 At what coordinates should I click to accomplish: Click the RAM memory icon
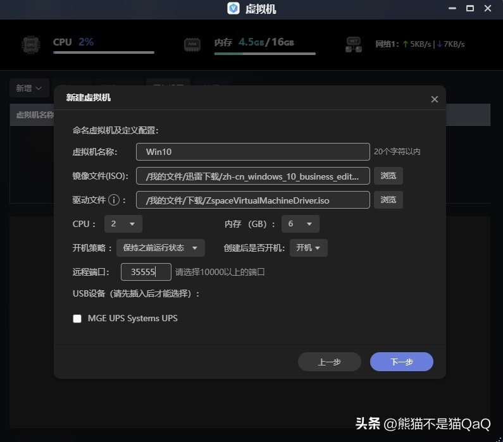pos(192,44)
